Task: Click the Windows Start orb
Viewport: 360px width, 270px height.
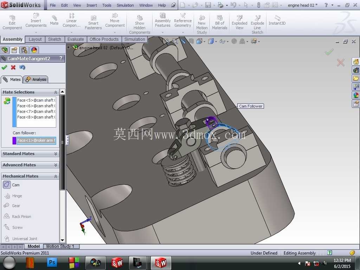Action: [x=9, y=263]
